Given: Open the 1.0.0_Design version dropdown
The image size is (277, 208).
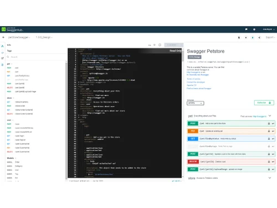Looking at the screenshot, I should [44, 37].
